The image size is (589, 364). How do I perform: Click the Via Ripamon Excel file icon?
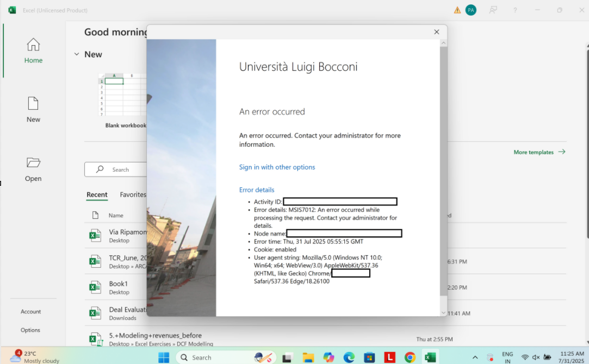click(95, 236)
